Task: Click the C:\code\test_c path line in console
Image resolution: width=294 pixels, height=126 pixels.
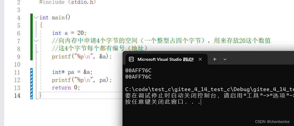Action: click(x=209, y=89)
